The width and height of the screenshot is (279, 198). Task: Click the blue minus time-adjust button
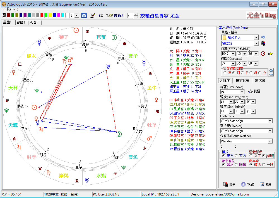pyautogui.click(x=271, y=75)
